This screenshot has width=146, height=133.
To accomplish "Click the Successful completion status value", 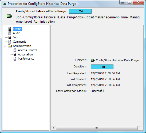I will coord(97,91).
